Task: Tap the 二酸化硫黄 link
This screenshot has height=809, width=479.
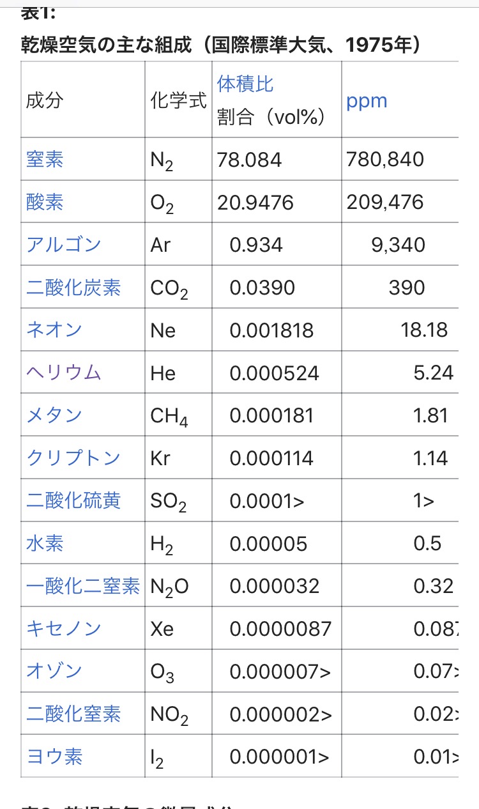Action: click(73, 501)
